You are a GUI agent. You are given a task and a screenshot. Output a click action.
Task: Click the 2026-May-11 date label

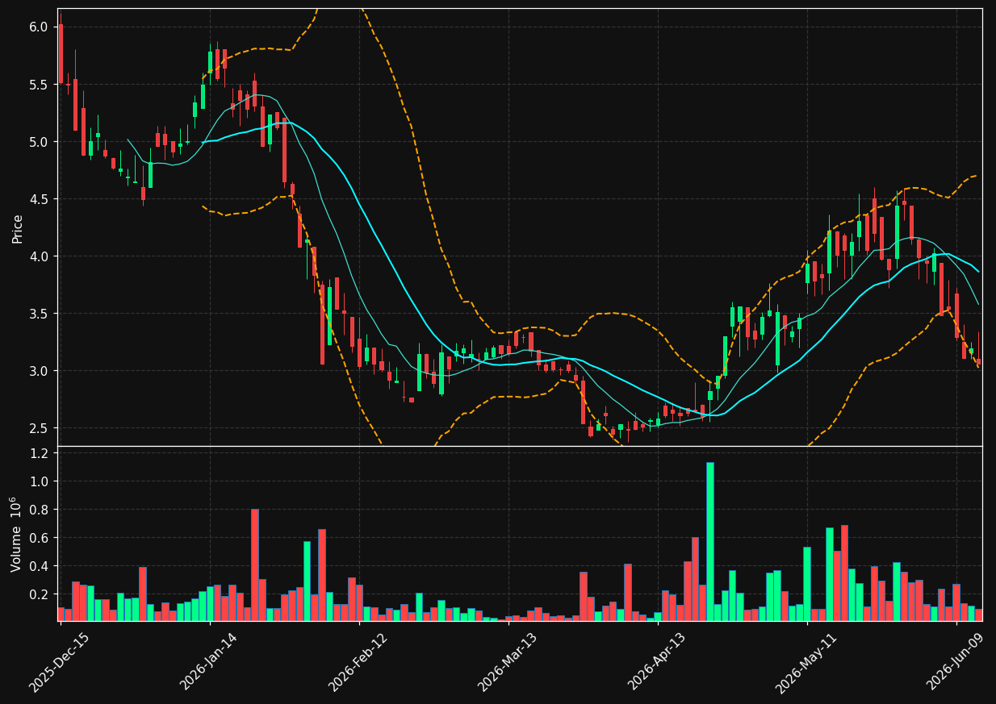(807, 661)
